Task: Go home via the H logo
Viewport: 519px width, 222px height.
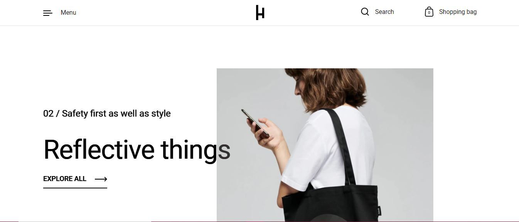Action: coord(260,12)
